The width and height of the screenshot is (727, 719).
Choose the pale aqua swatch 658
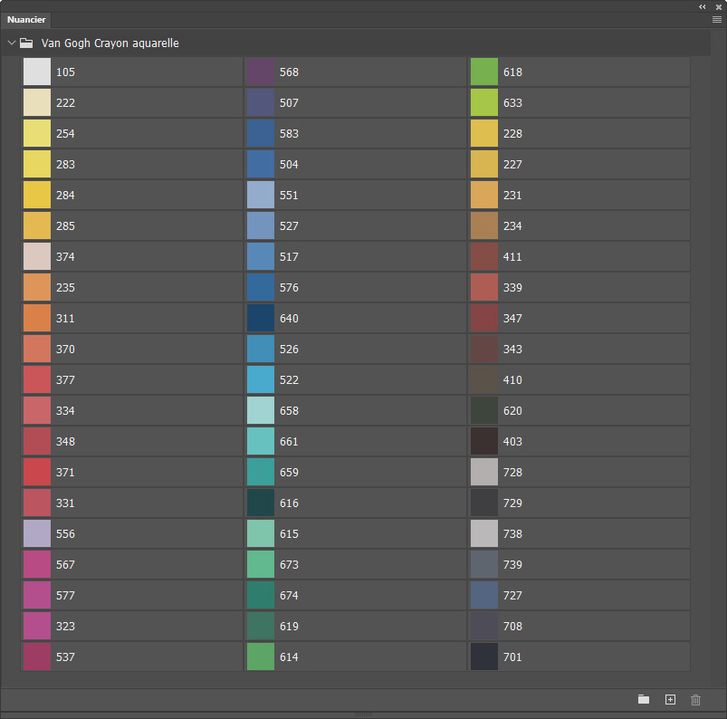tap(261, 410)
